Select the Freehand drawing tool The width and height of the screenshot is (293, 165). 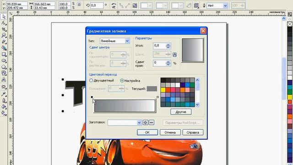(x=4, y=42)
